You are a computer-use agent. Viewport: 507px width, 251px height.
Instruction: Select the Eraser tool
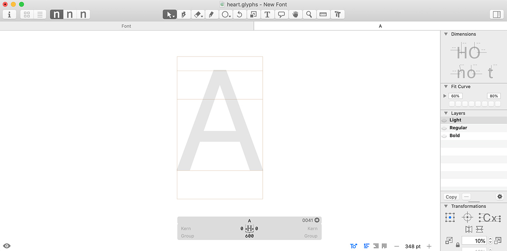click(197, 14)
